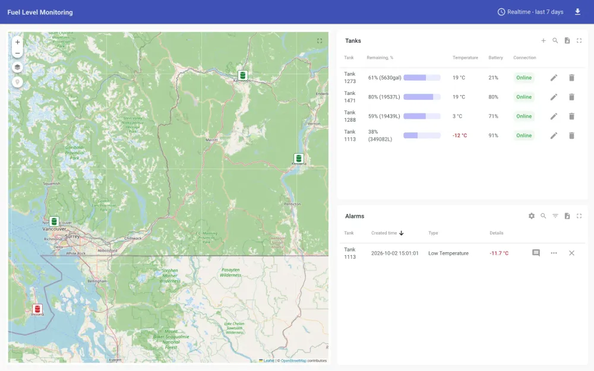Export the Tanks panel data
This screenshot has width=594, height=371.
coord(567,40)
